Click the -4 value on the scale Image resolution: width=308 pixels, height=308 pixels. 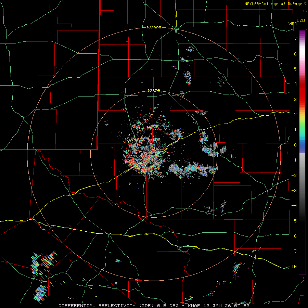click(x=294, y=206)
